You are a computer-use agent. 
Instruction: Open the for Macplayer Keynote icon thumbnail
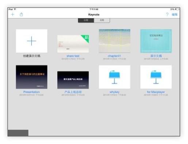(156, 77)
